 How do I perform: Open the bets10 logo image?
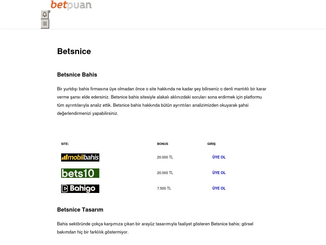80,173
